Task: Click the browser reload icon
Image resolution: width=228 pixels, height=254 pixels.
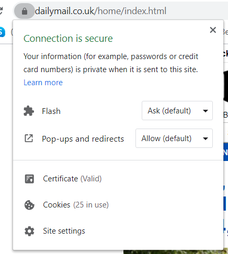Action: [1, 11]
